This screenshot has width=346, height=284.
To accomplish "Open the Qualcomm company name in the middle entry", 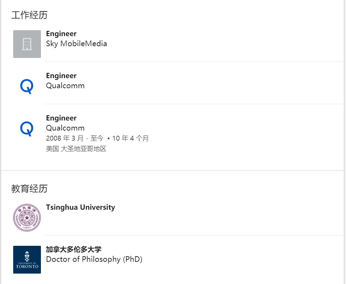I will click(65, 86).
